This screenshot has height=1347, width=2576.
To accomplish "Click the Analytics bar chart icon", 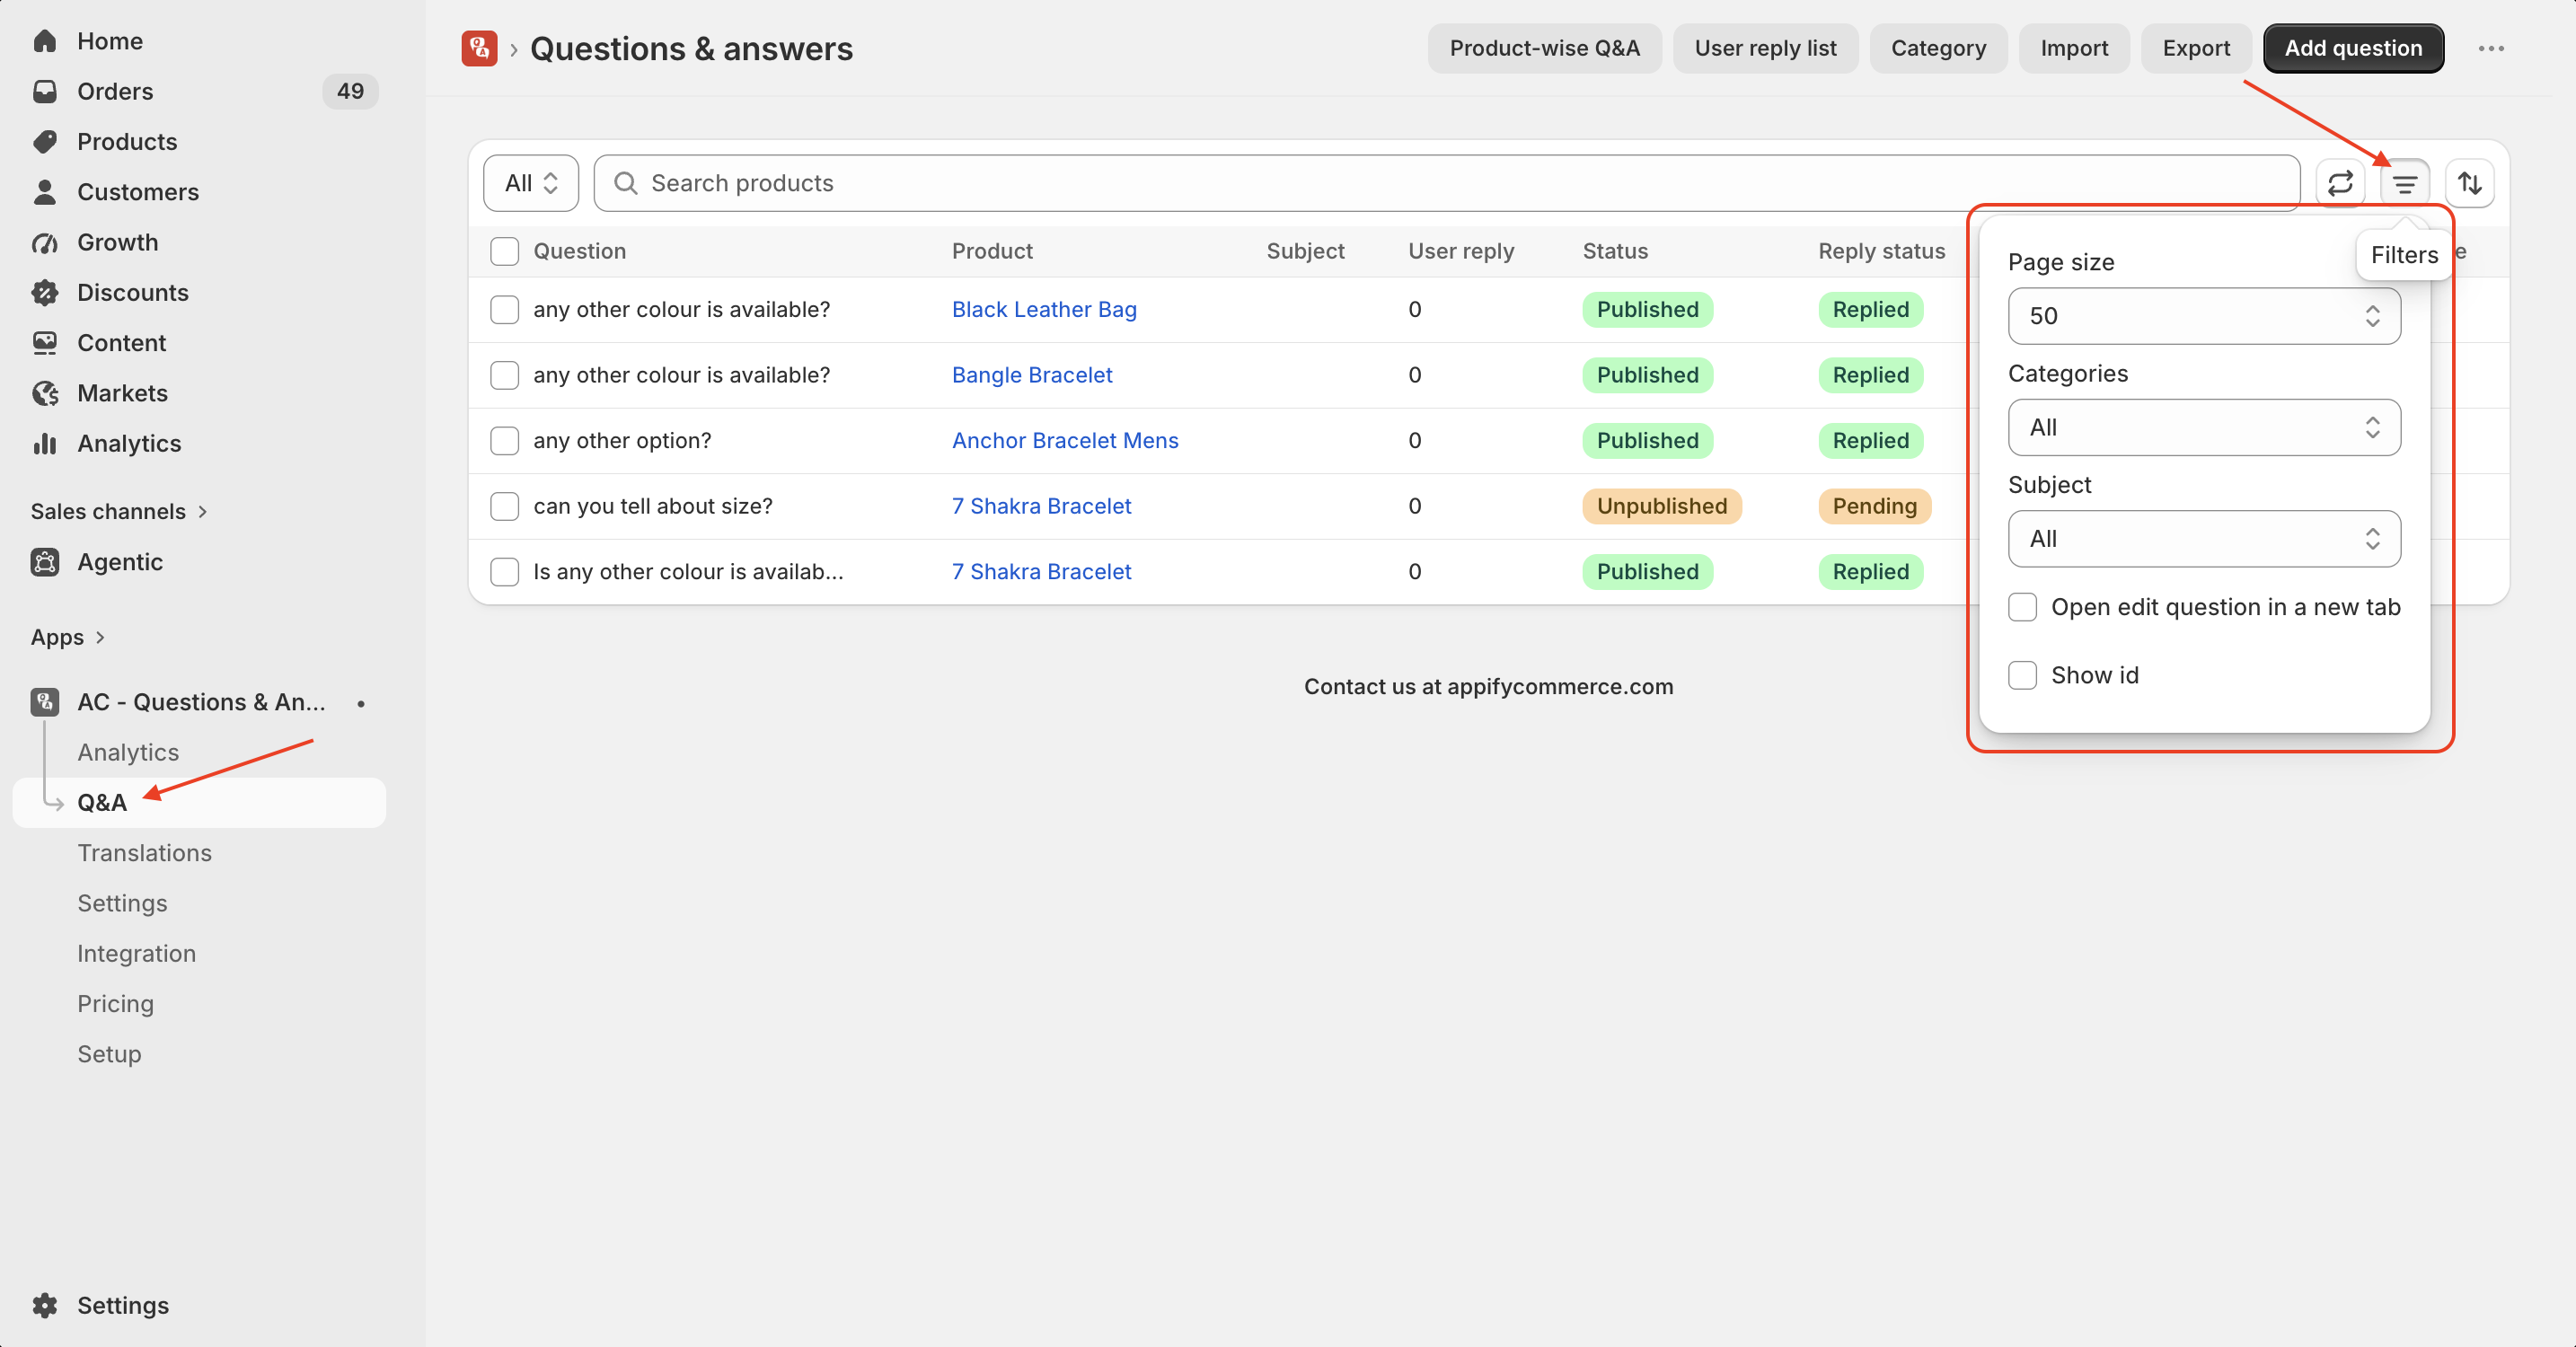I will click(45, 443).
